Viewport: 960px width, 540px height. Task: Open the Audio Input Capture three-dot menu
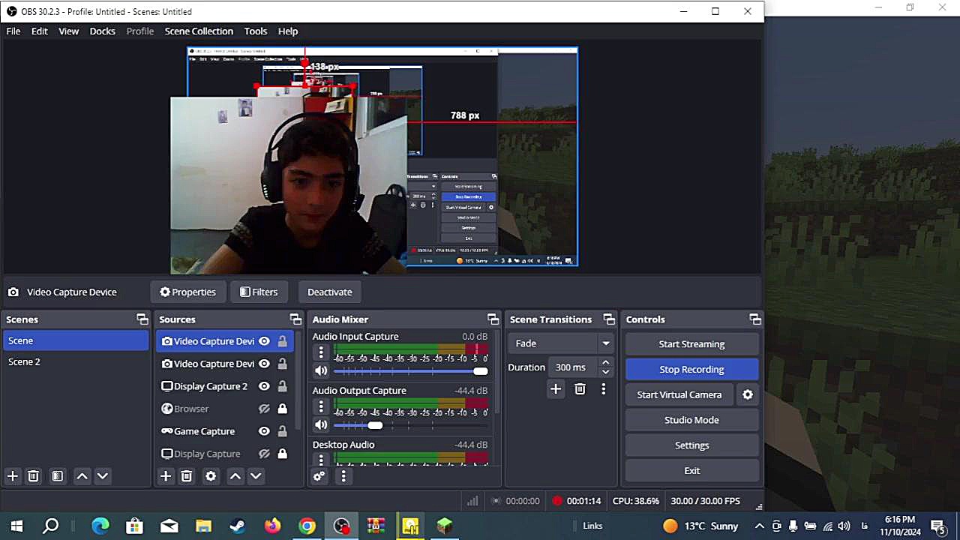[321, 352]
